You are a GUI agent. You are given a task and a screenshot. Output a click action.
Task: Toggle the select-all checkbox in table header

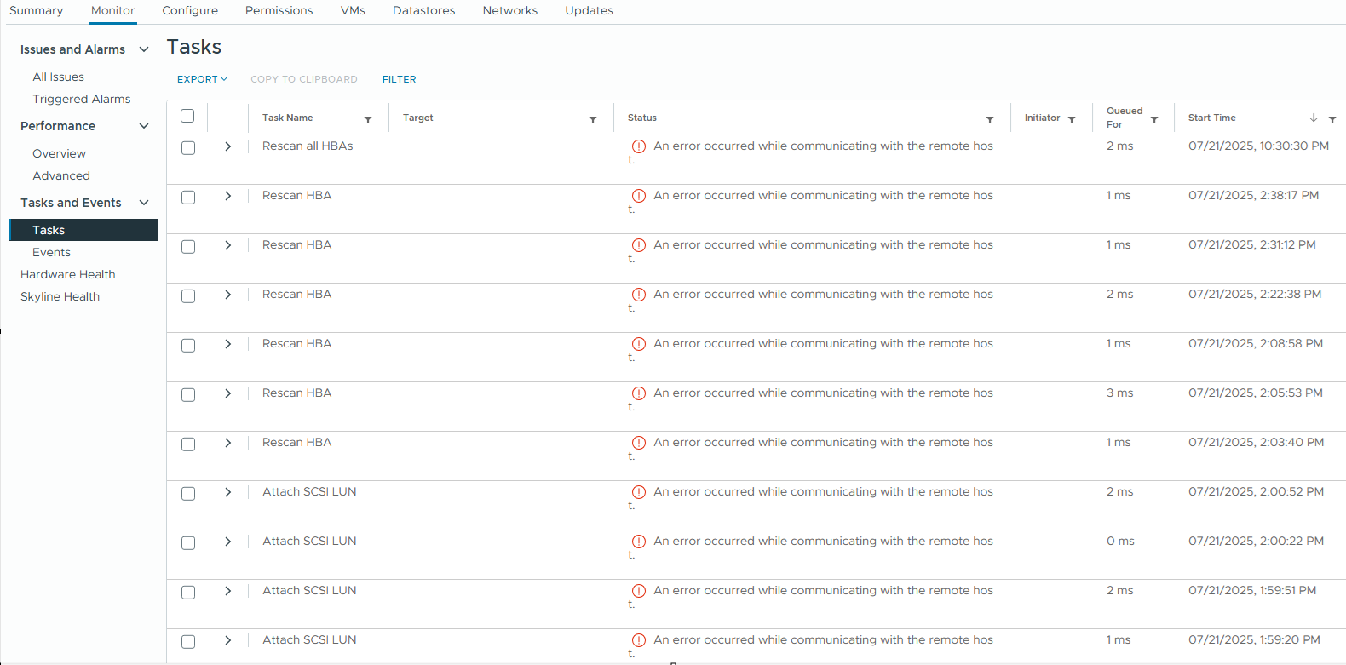pos(187,116)
